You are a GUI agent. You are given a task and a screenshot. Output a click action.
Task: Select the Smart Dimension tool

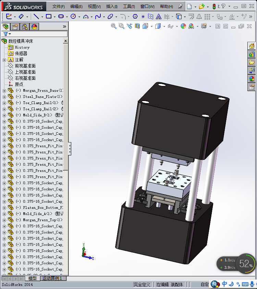tap(21, 16)
